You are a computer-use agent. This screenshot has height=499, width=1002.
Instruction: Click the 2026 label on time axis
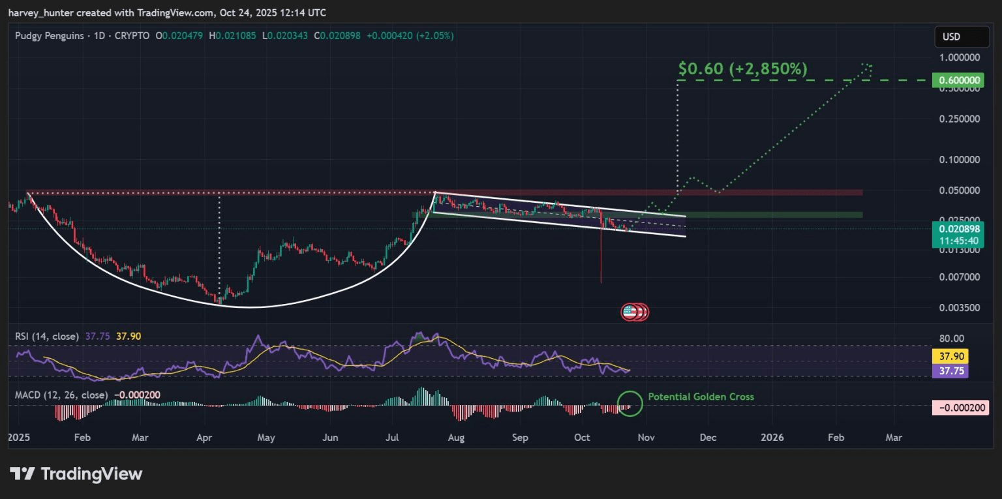coord(772,438)
